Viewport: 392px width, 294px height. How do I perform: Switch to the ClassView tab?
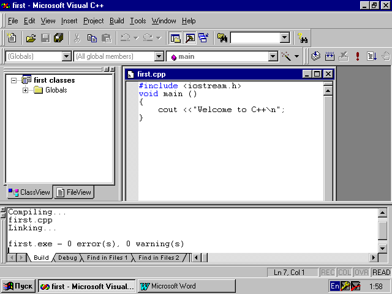point(30,192)
